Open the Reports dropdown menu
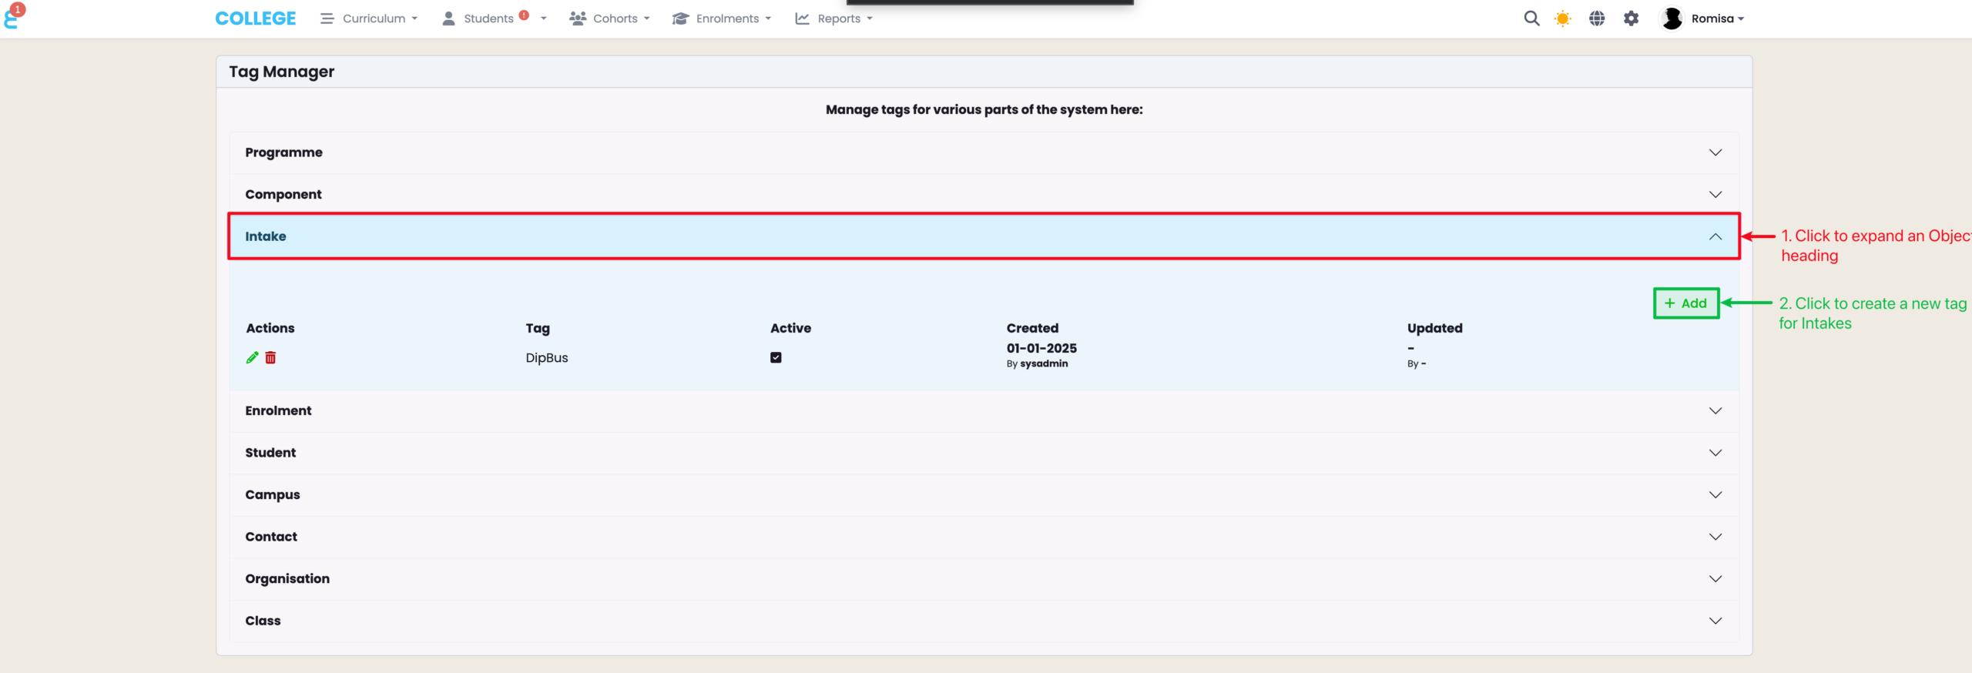This screenshot has height=673, width=1972. pos(834,18)
